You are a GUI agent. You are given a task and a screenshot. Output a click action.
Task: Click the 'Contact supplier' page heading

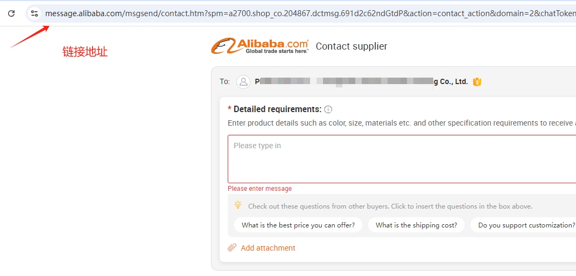coord(352,46)
